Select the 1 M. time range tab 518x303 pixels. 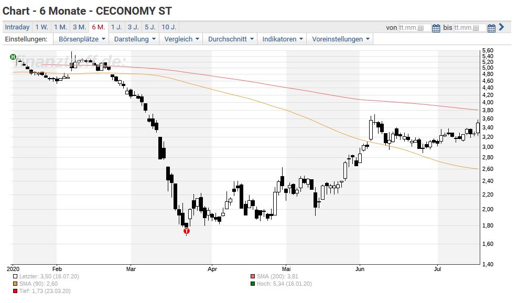(60, 27)
